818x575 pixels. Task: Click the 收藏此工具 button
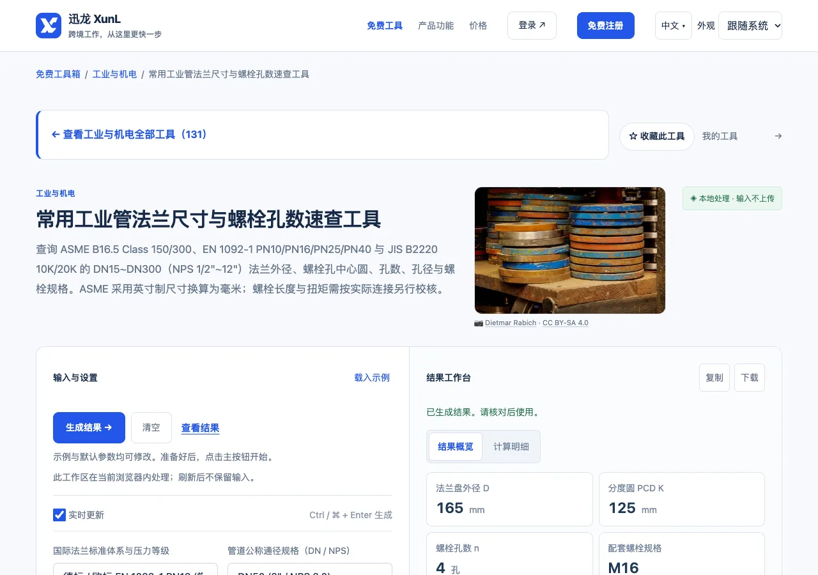657,136
